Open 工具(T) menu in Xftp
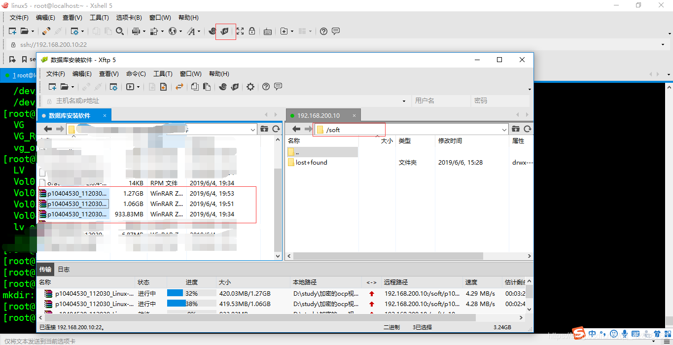This screenshot has width=673, height=345. [163, 74]
